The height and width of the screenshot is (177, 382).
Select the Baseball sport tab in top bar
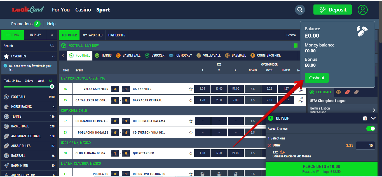pyautogui.click(x=235, y=55)
